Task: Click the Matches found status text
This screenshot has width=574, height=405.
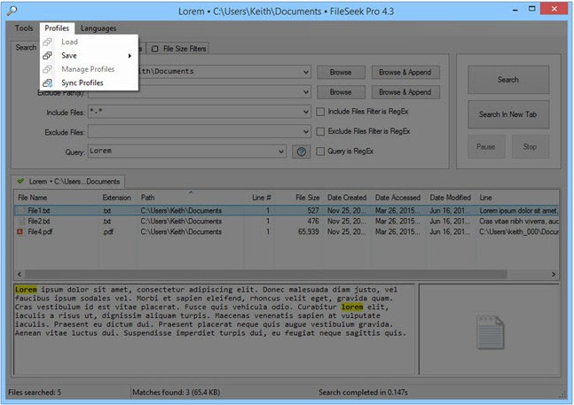Action: tap(176, 393)
